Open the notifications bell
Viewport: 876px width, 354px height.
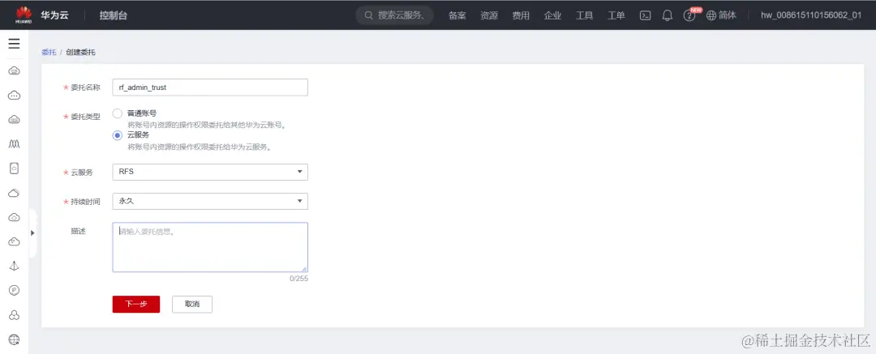[667, 15]
